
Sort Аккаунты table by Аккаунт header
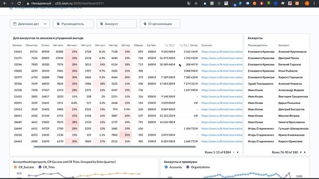[x=284, y=45]
